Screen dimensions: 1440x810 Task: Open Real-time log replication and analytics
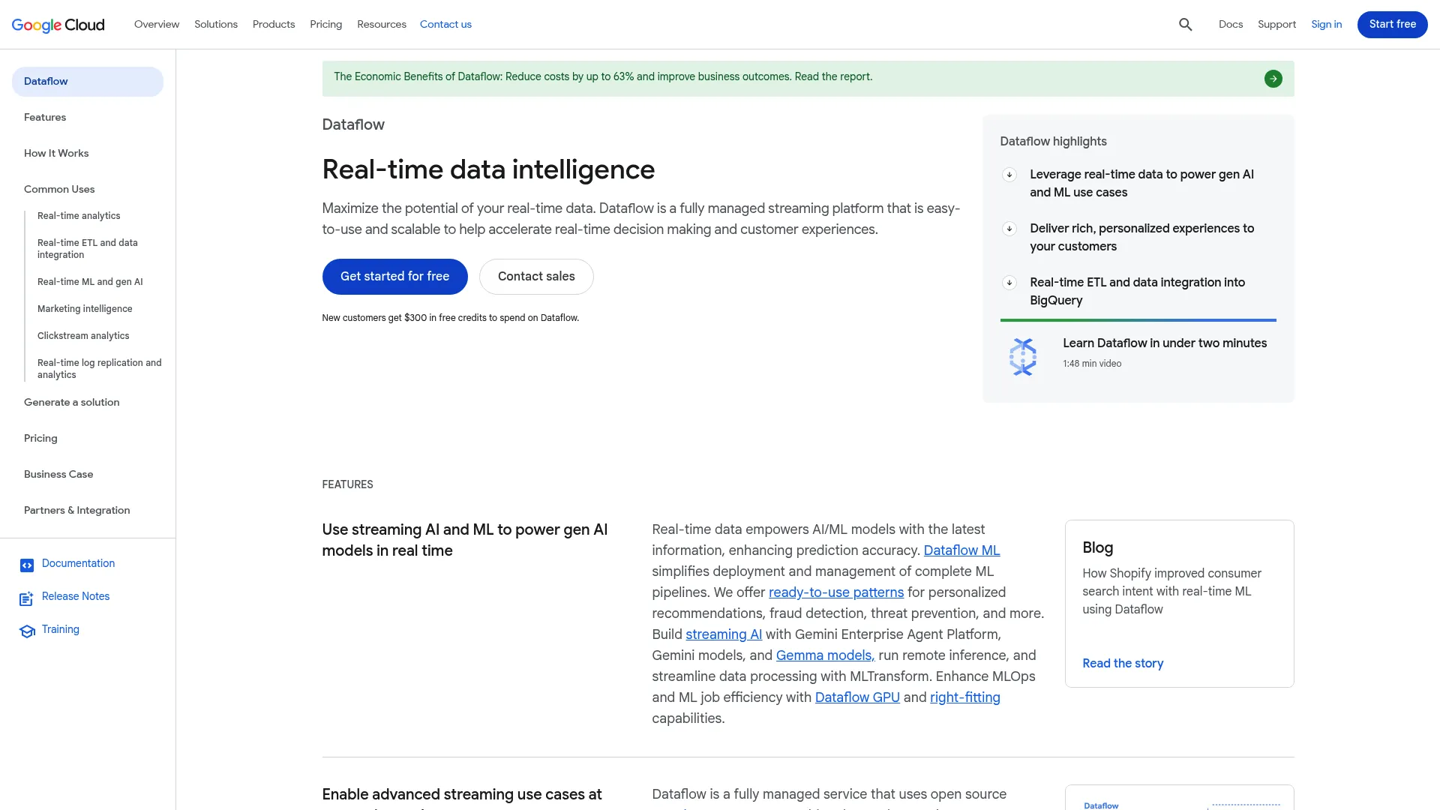point(100,369)
